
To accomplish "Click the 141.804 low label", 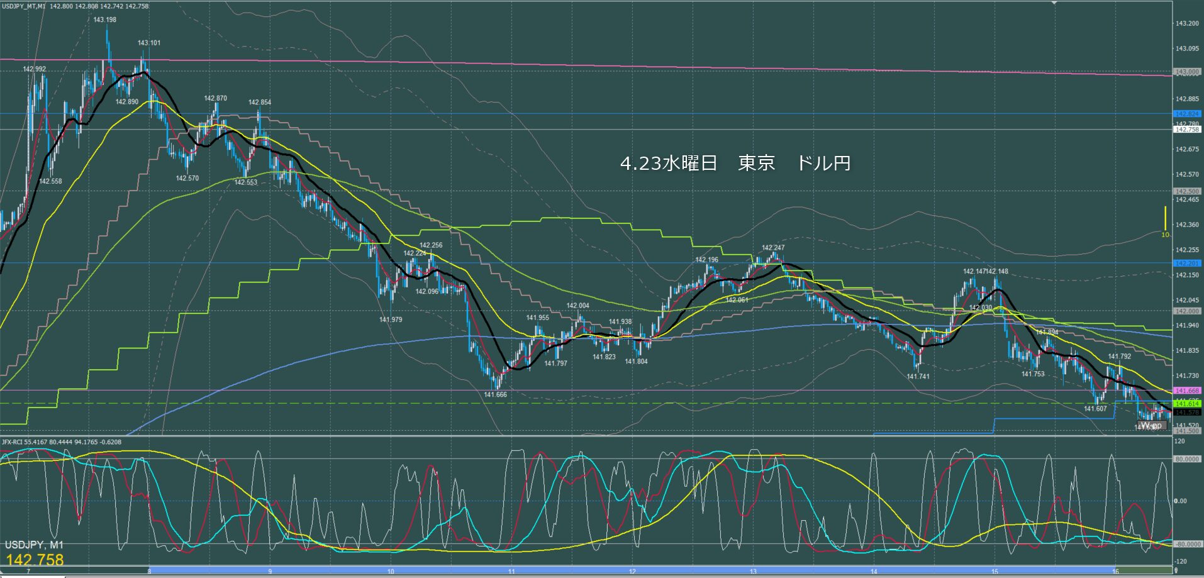I will [637, 362].
